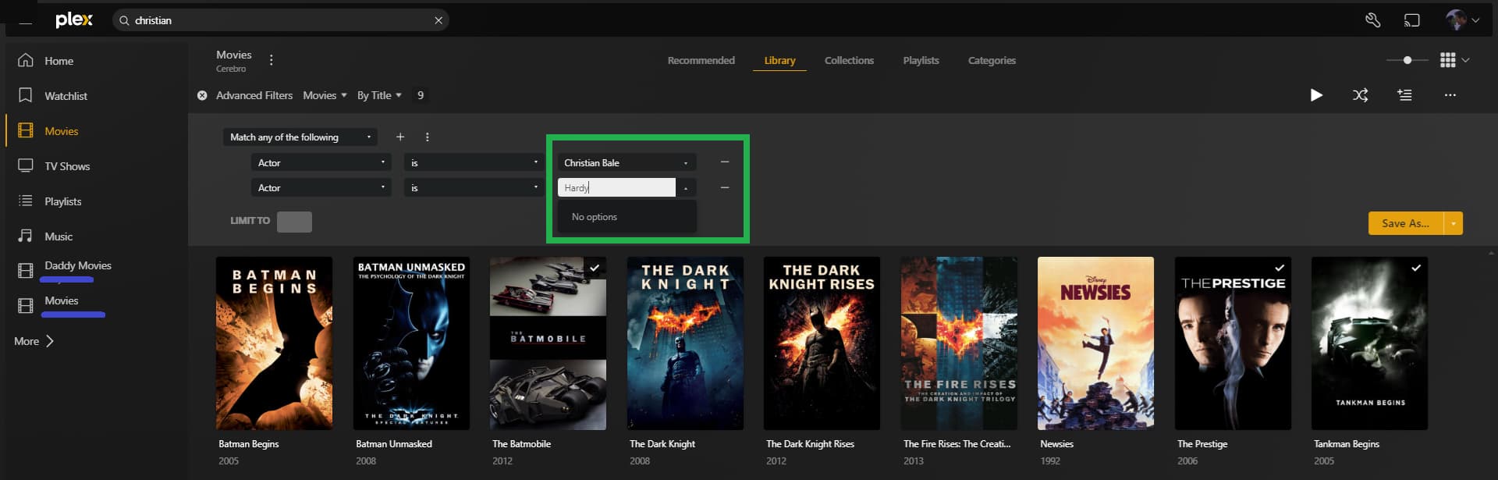Click Batman Begins title link

coord(249,444)
